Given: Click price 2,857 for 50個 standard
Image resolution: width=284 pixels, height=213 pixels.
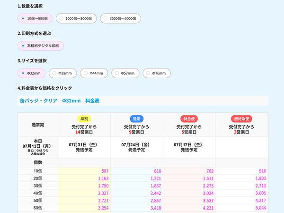Looking at the screenshot, I should coord(156,201).
